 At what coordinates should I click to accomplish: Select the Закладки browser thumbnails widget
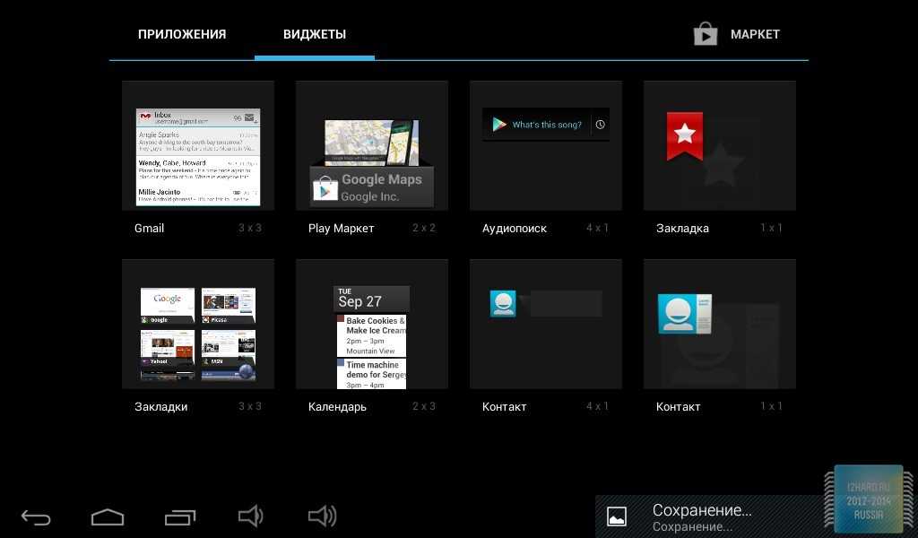(198, 332)
